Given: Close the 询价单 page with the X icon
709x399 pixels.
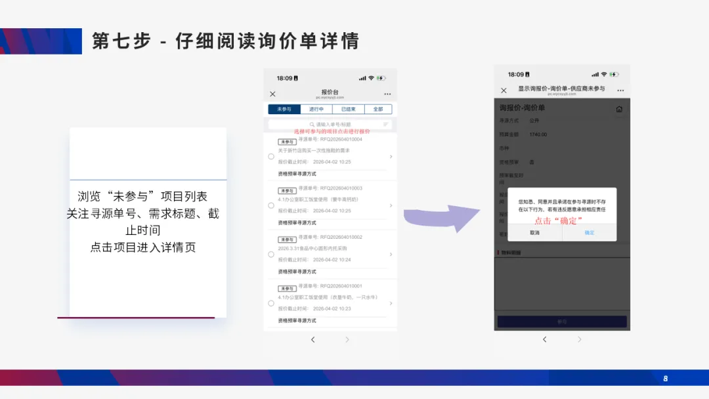Looking at the screenshot, I should coord(504,91).
